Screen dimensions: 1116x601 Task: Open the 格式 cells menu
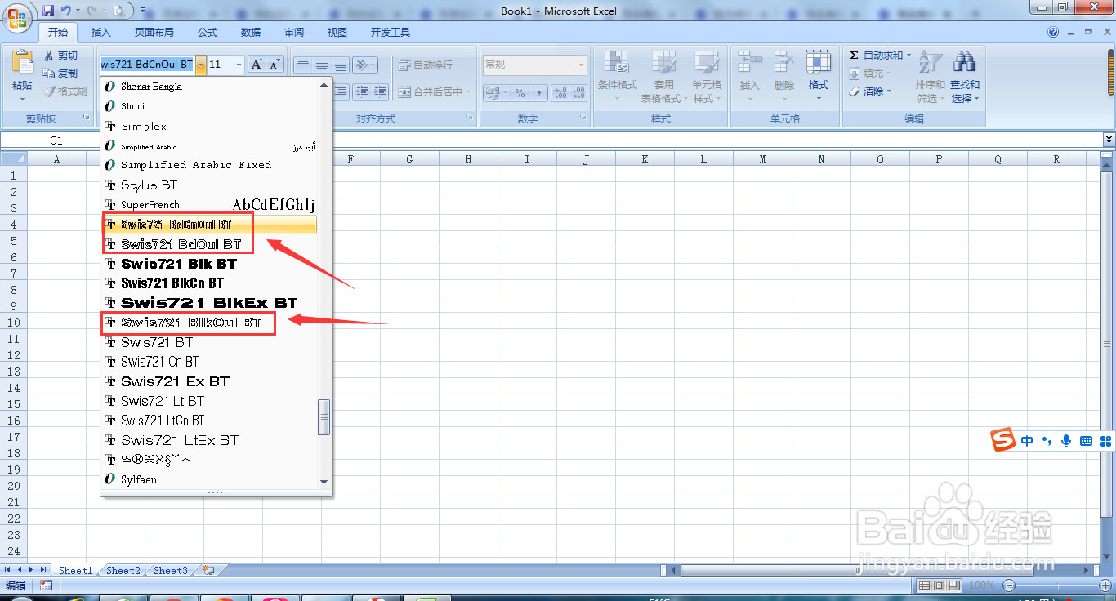click(818, 78)
